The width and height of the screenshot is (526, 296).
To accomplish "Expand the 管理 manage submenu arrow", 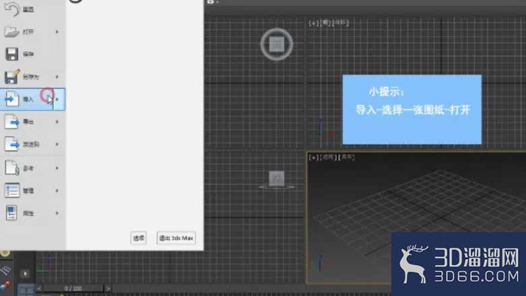I will point(57,190).
